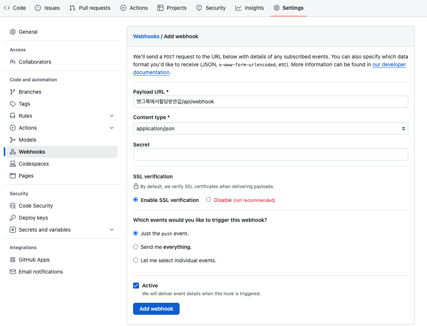This screenshot has height=326, width=427.
Task: Open Pages label in sidebar
Action: [x=26, y=176]
